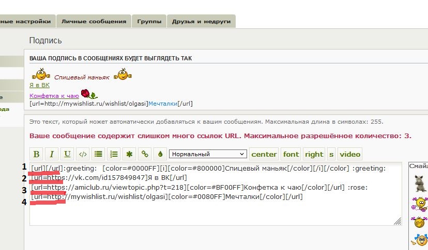Click the italic formatting button
The height and width of the screenshot is (250, 428).
(52, 154)
